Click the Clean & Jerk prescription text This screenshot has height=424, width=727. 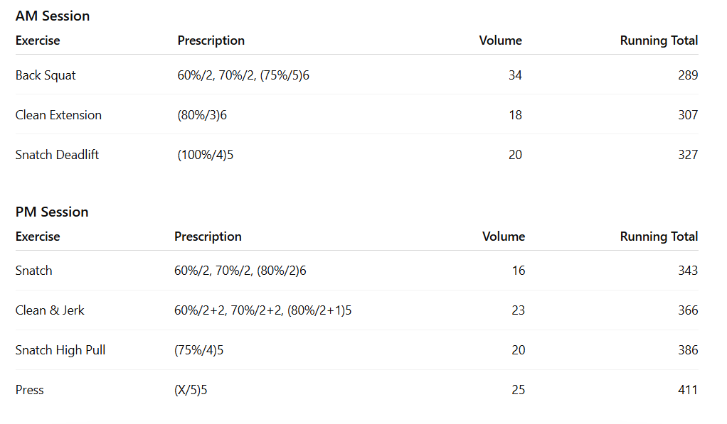pos(263,310)
